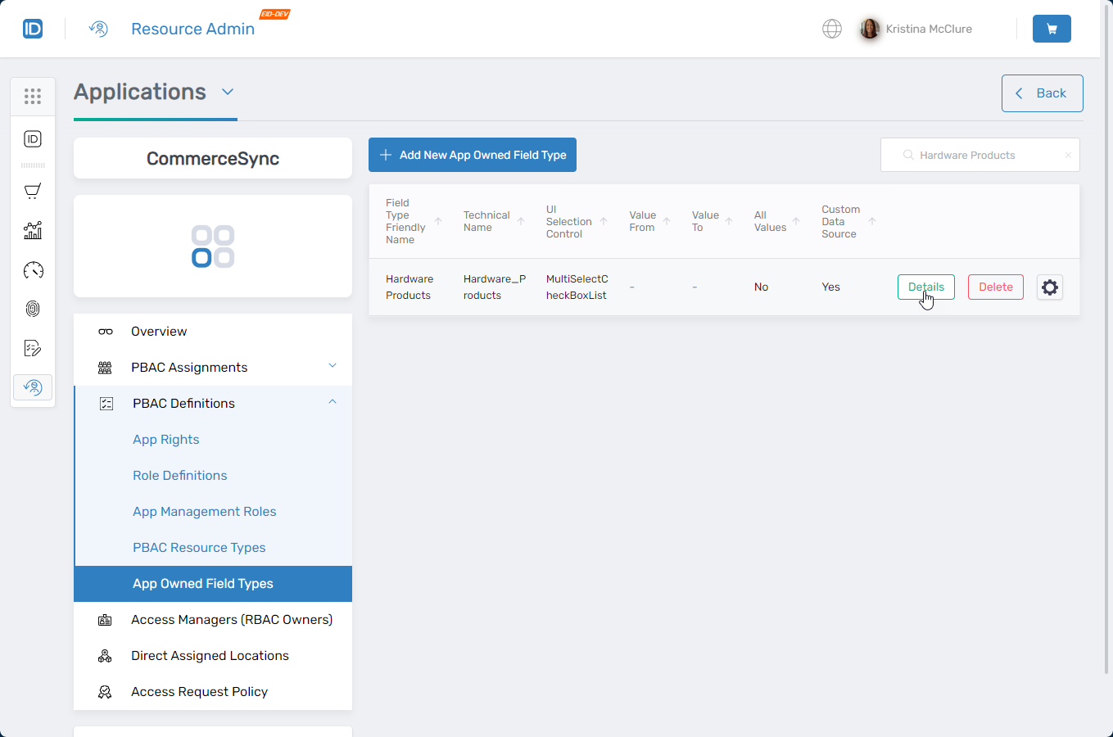1113x737 pixels.
Task: Open the analytics chart sidebar icon
Action: click(33, 231)
